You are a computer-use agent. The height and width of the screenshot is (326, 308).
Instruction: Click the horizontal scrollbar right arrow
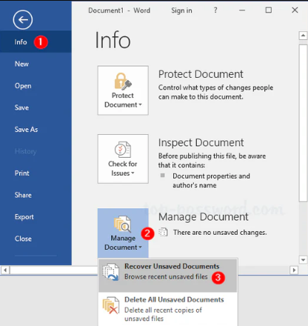point(294,270)
